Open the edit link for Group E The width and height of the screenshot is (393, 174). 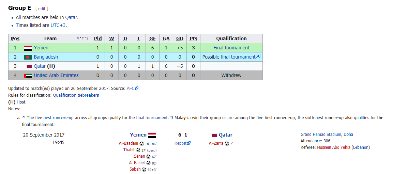pos(42,9)
